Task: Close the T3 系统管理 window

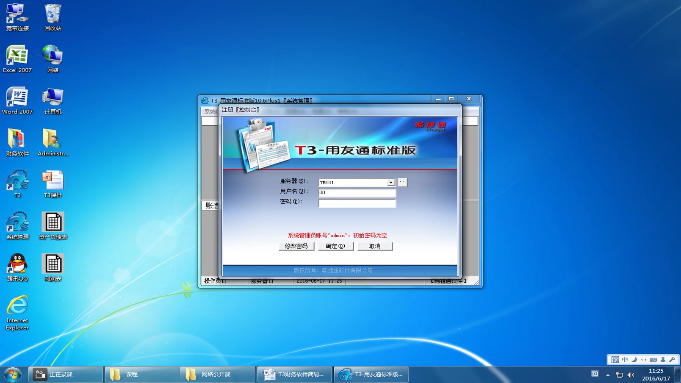Action: tap(469, 99)
